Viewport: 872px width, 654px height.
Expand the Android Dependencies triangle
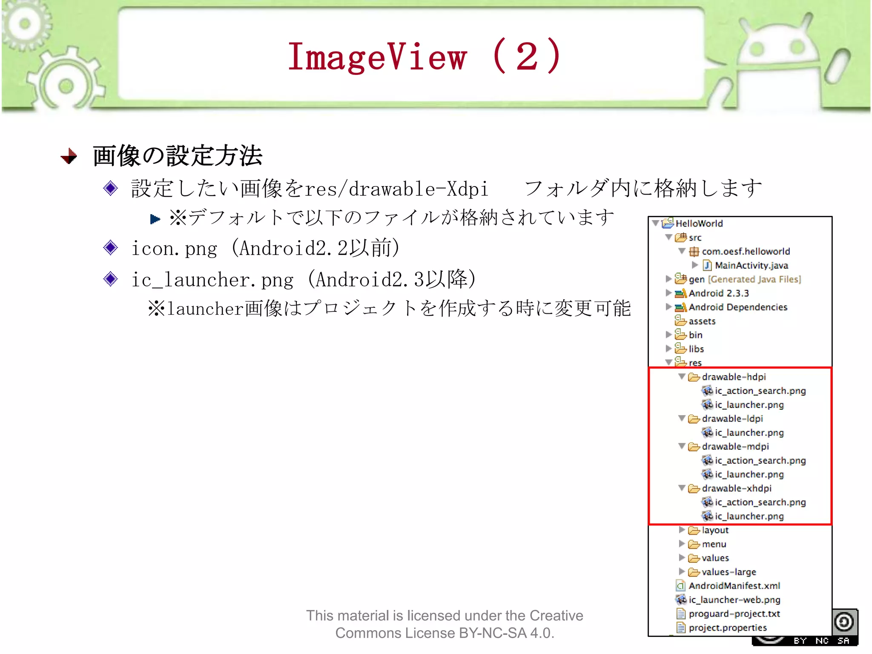point(668,307)
